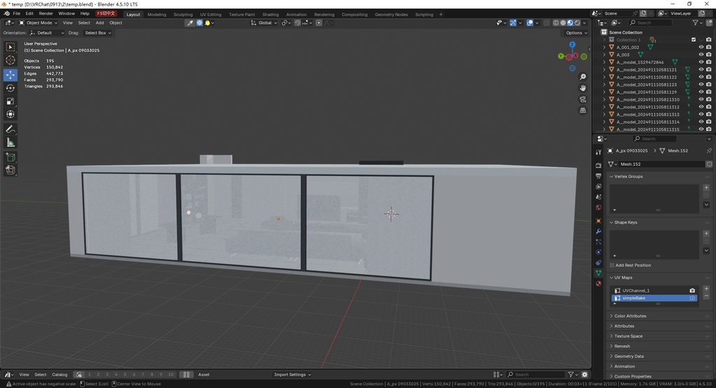Open the viewport Options dropdown
The image size is (716, 388).
576,33
